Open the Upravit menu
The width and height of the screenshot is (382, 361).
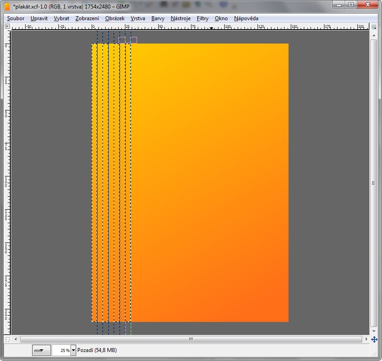point(39,18)
